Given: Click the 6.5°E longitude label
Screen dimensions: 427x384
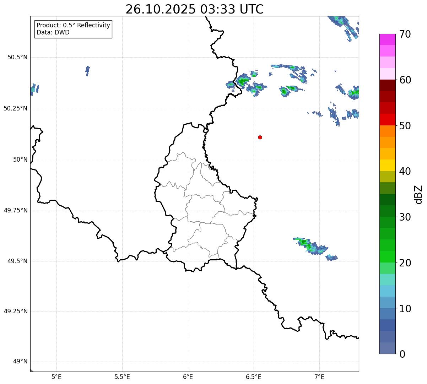Looking at the screenshot, I should tap(254, 377).
